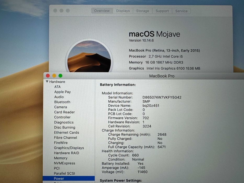Click the Condition value Normal
The image size is (244, 183).
[x=138, y=159]
